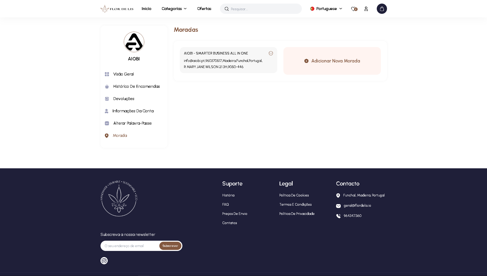The height and width of the screenshot is (276, 487).
Task: Click the shopping bag icon in the header
Action: tap(382, 9)
